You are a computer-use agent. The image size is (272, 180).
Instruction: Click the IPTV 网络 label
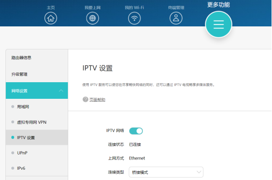click(x=115, y=131)
